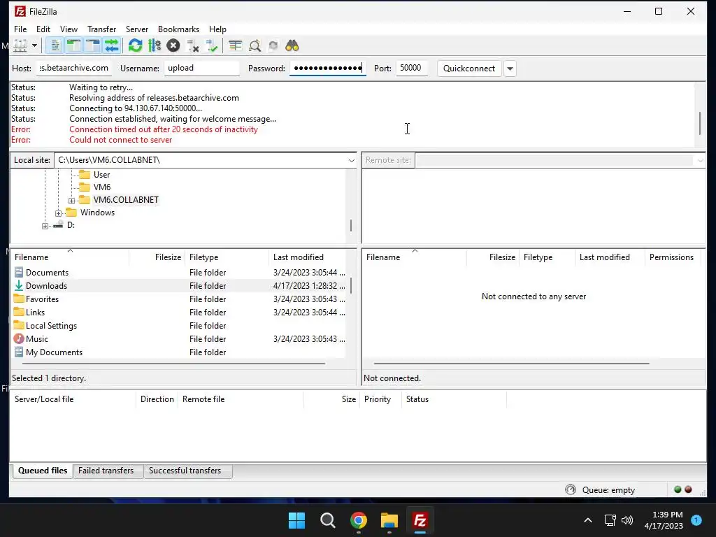Open the View menu

point(69,29)
